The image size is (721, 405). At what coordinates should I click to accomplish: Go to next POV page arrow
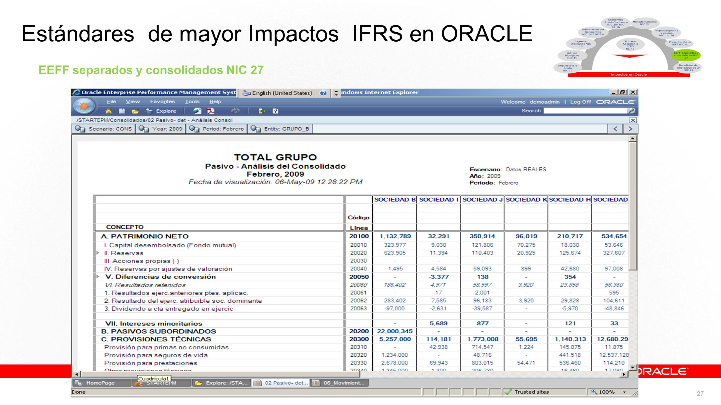pyautogui.click(x=630, y=129)
